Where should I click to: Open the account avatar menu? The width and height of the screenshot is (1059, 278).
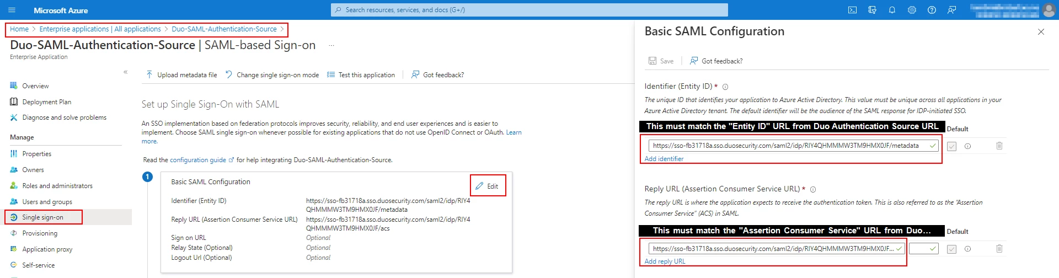(1049, 10)
